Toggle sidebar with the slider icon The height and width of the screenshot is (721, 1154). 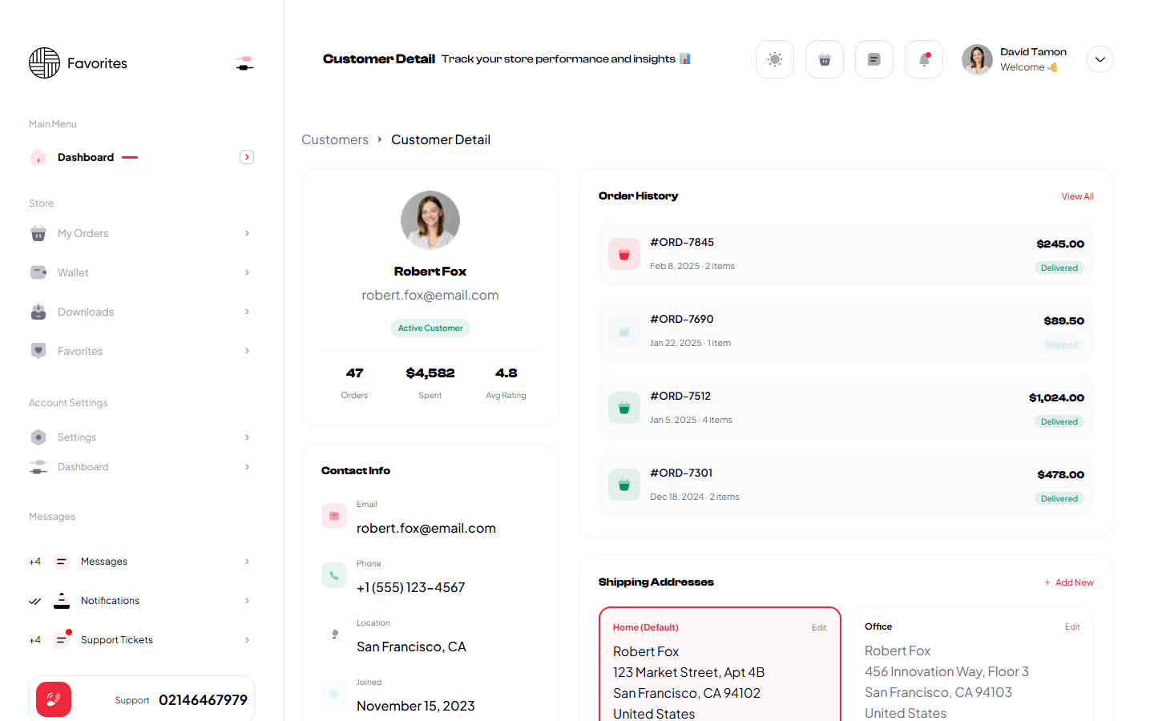click(x=245, y=63)
